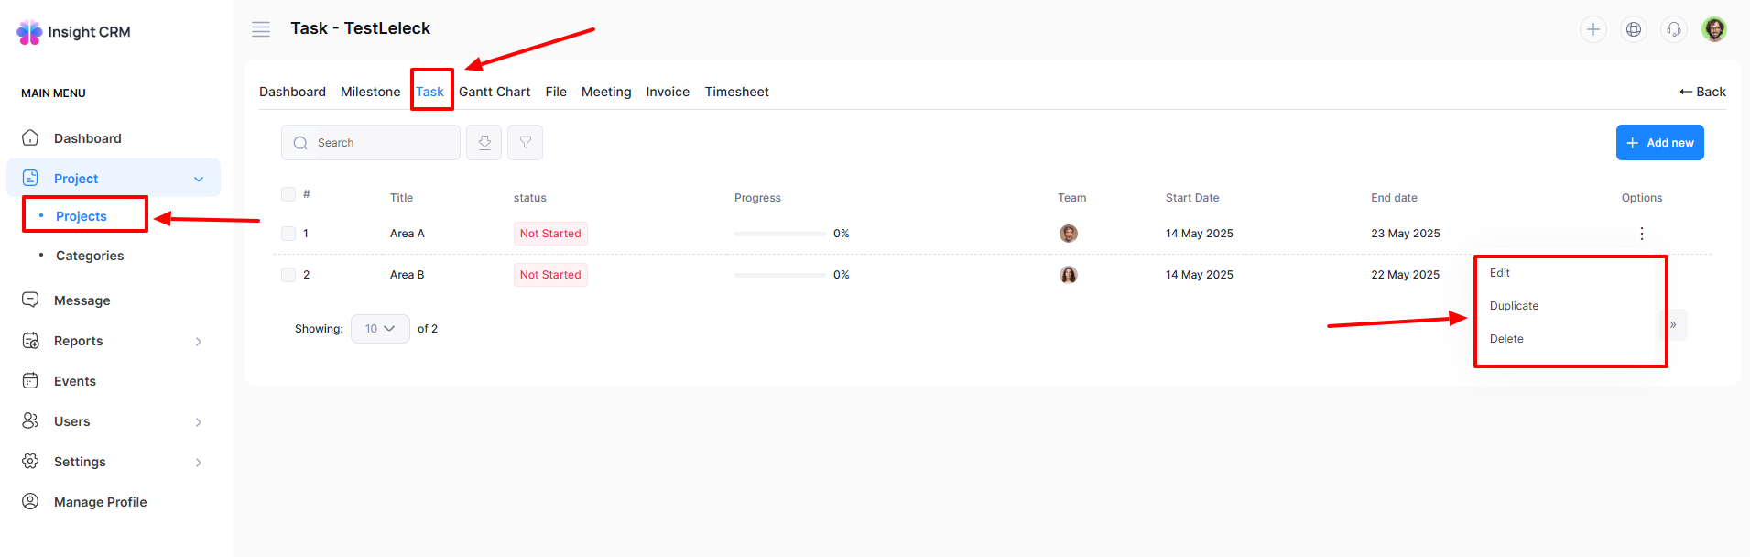Open the user profile avatar
The image size is (1750, 557).
tap(1714, 29)
